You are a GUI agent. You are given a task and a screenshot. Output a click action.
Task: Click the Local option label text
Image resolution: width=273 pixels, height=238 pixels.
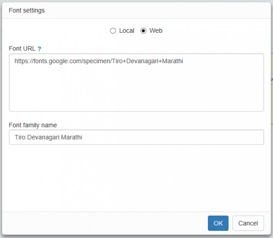pos(126,30)
